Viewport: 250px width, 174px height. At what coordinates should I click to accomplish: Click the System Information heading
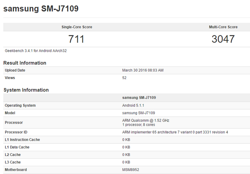pos(26,90)
